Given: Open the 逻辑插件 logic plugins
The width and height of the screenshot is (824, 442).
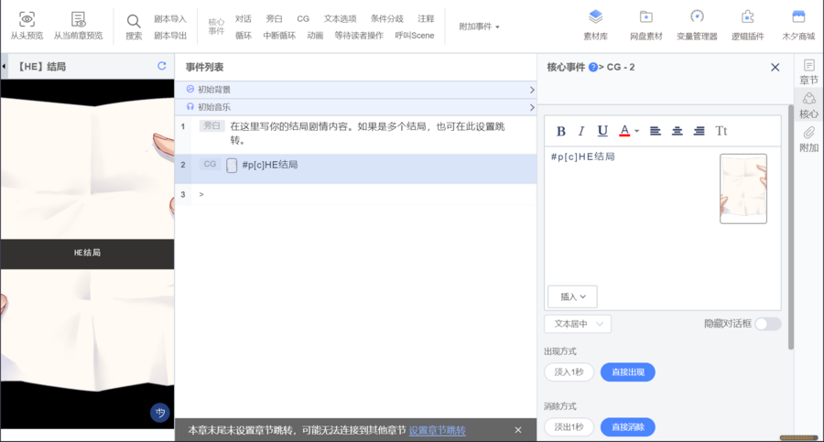Looking at the screenshot, I should 747,17.
